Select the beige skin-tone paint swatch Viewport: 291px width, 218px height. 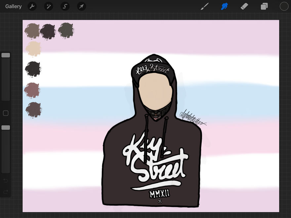pos(33,49)
